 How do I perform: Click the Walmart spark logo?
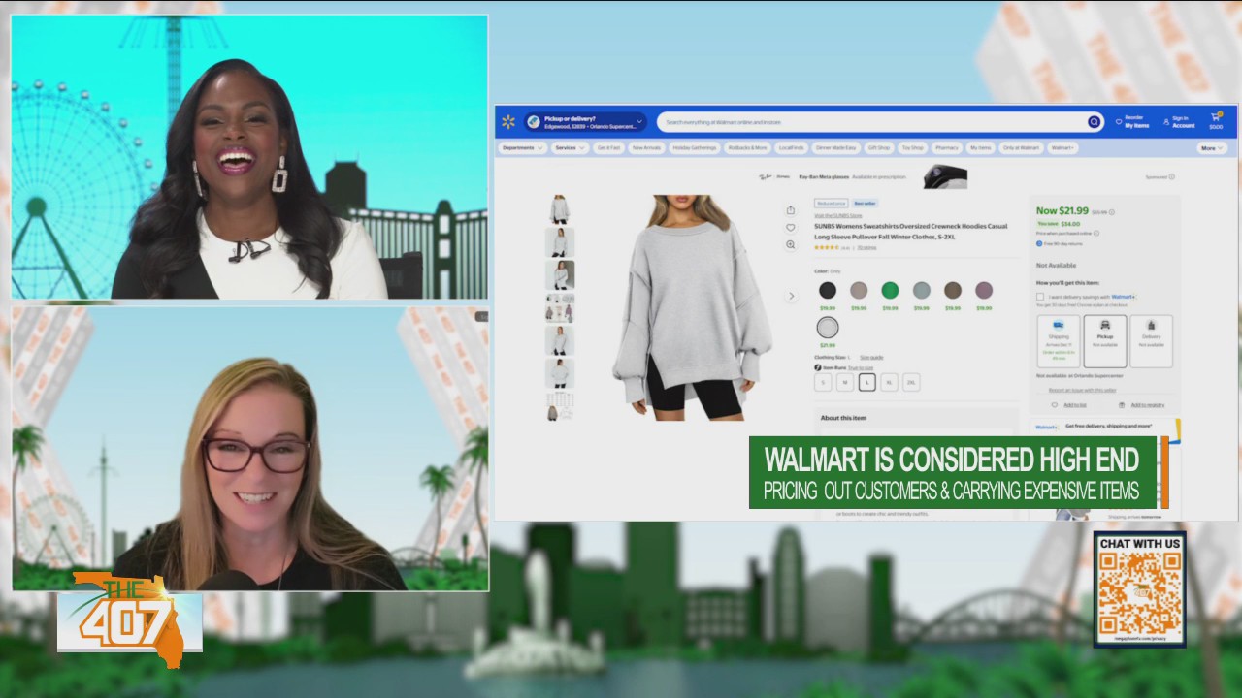507,122
